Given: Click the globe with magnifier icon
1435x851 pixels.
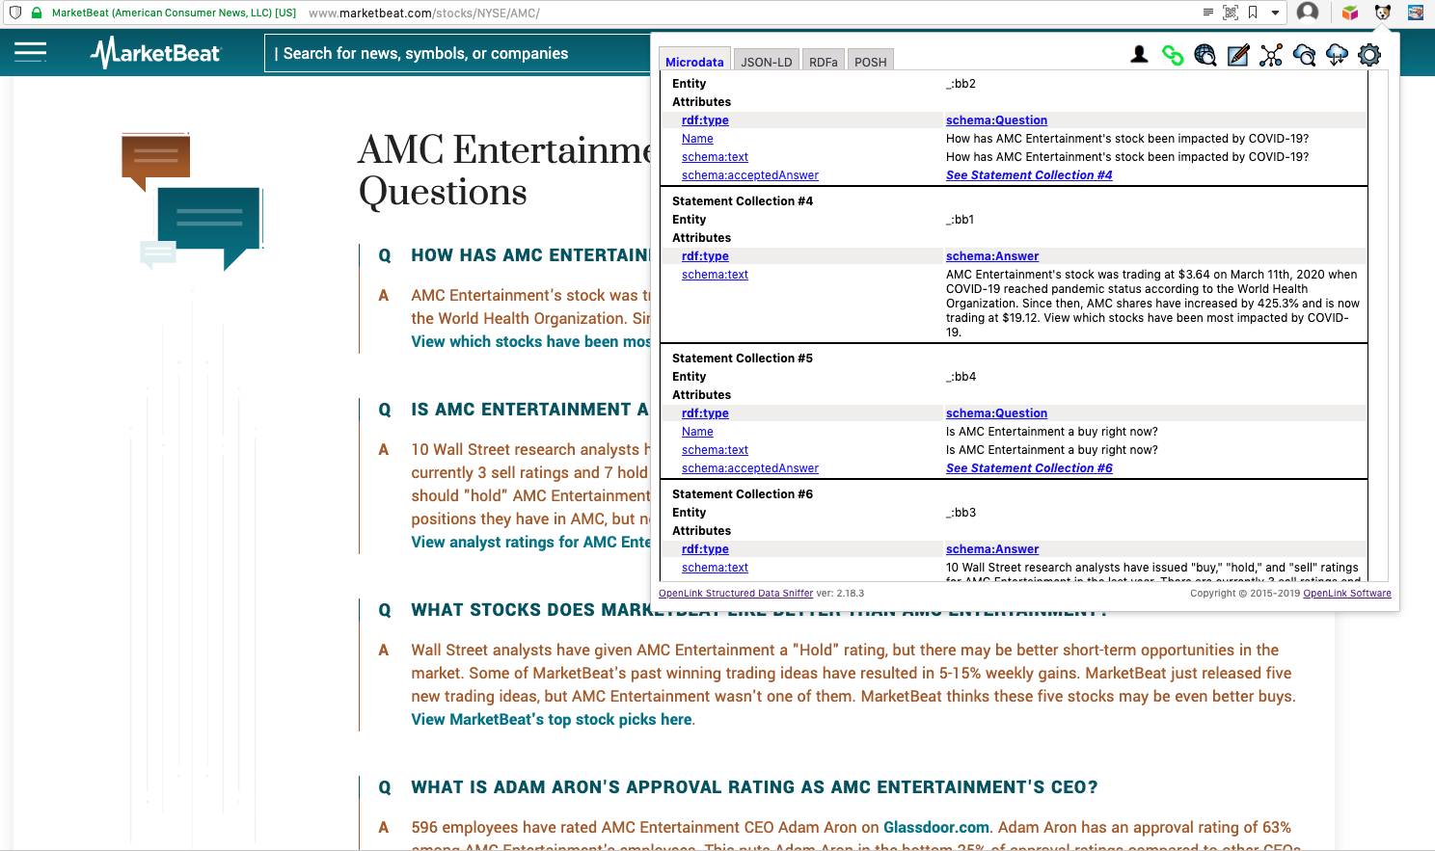Looking at the screenshot, I should 1205,55.
